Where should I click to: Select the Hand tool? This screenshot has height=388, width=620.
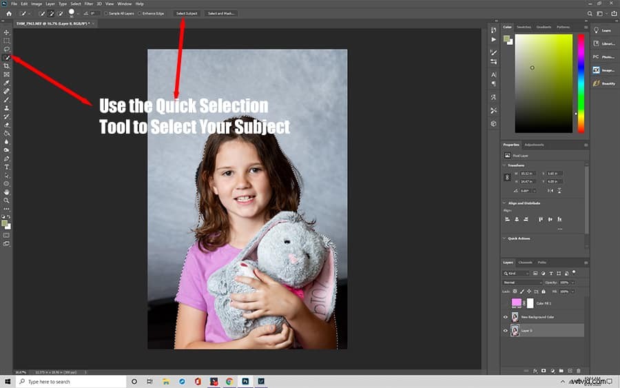(6, 192)
